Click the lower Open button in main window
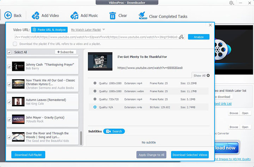 tap(245, 127)
